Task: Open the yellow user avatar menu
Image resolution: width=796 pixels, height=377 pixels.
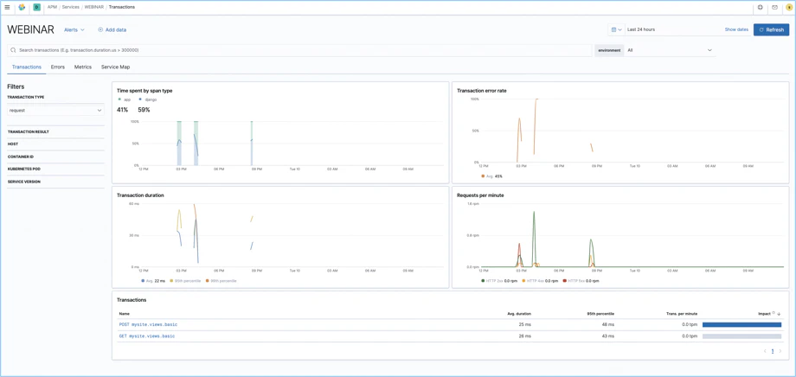Action: click(788, 8)
